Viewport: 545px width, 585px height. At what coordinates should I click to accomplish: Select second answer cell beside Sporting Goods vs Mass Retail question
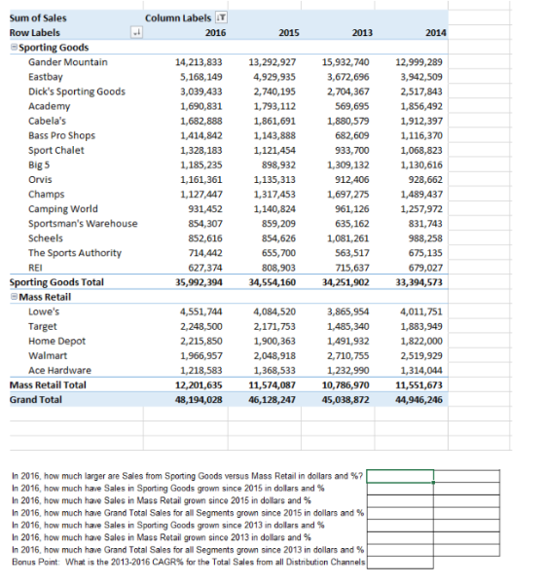click(467, 476)
